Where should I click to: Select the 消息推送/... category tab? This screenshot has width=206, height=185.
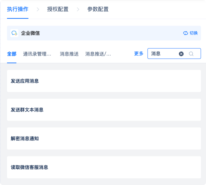coord(98,54)
